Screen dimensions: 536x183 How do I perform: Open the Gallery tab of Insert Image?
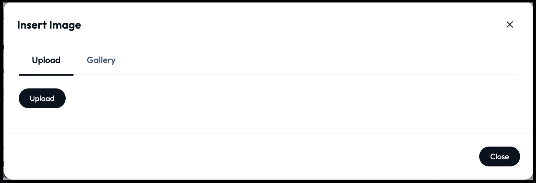[x=101, y=60]
